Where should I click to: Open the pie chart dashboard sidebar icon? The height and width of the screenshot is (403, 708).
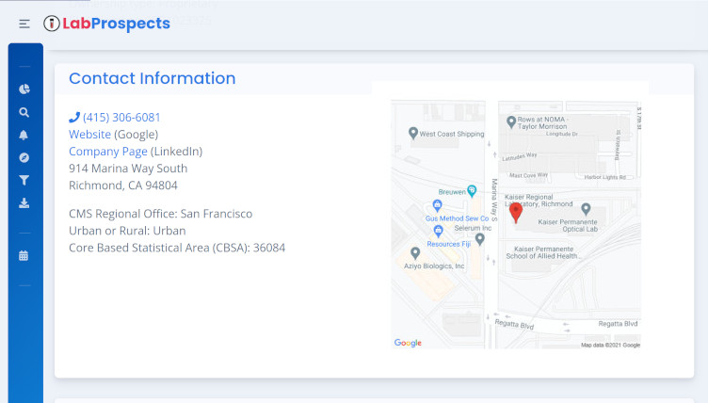[x=24, y=89]
